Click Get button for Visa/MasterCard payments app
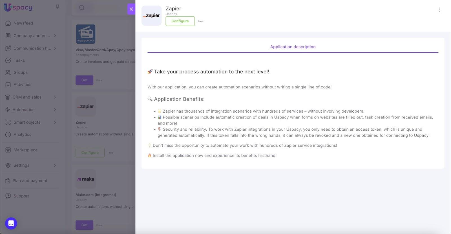 84,80
